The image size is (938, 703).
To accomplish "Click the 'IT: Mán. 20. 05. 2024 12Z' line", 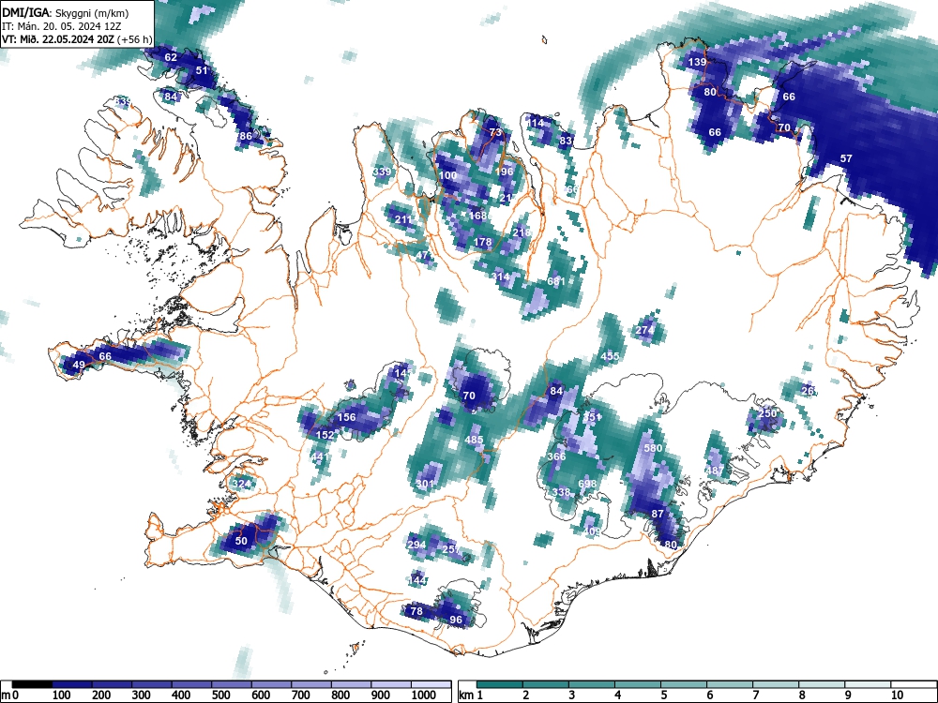I will [x=61, y=26].
